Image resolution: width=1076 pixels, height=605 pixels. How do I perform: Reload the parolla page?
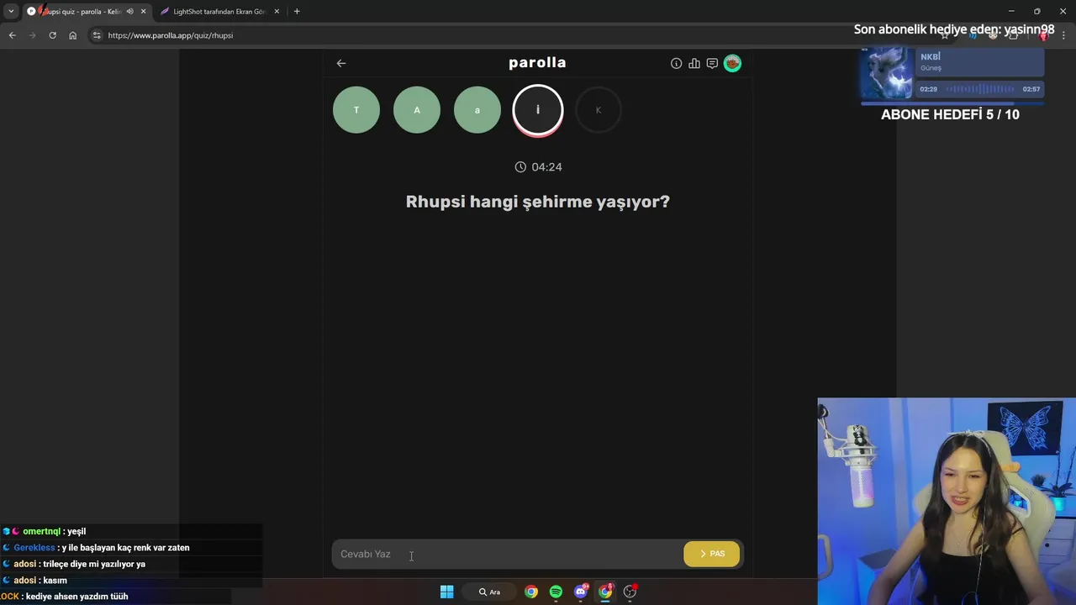click(x=52, y=35)
